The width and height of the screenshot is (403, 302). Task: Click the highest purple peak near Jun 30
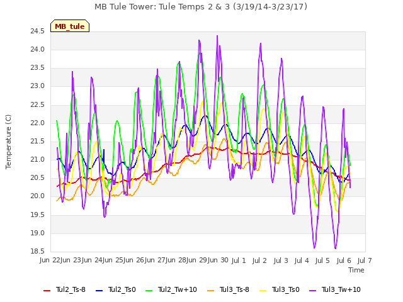click(217, 36)
